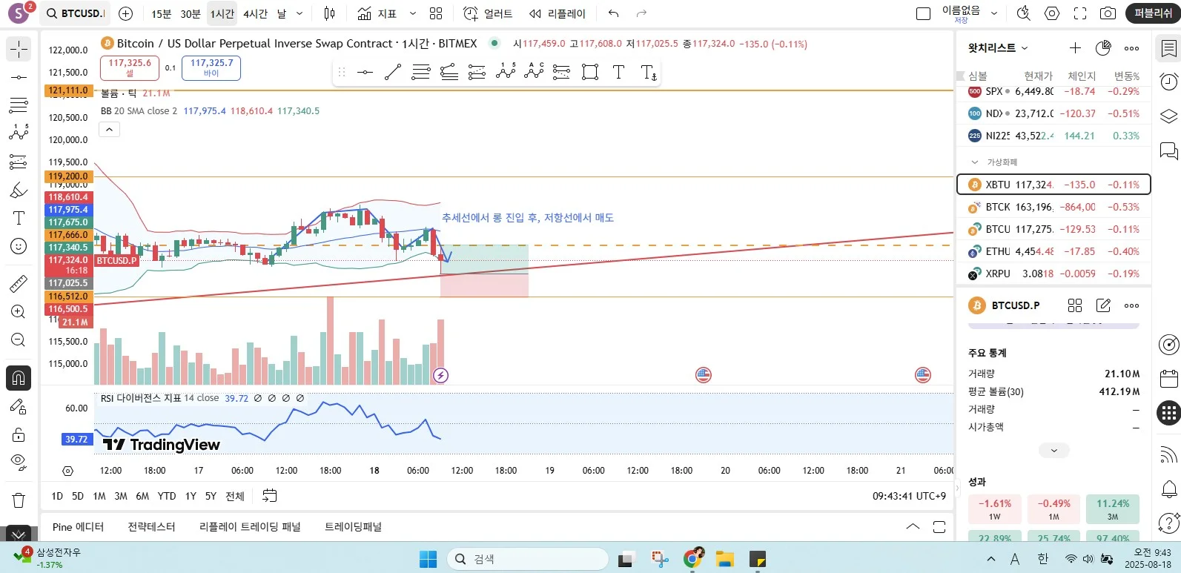This screenshot has width=1181, height=573.
Task: Select the Text tool in floating drawing toolbar
Action: coord(618,72)
